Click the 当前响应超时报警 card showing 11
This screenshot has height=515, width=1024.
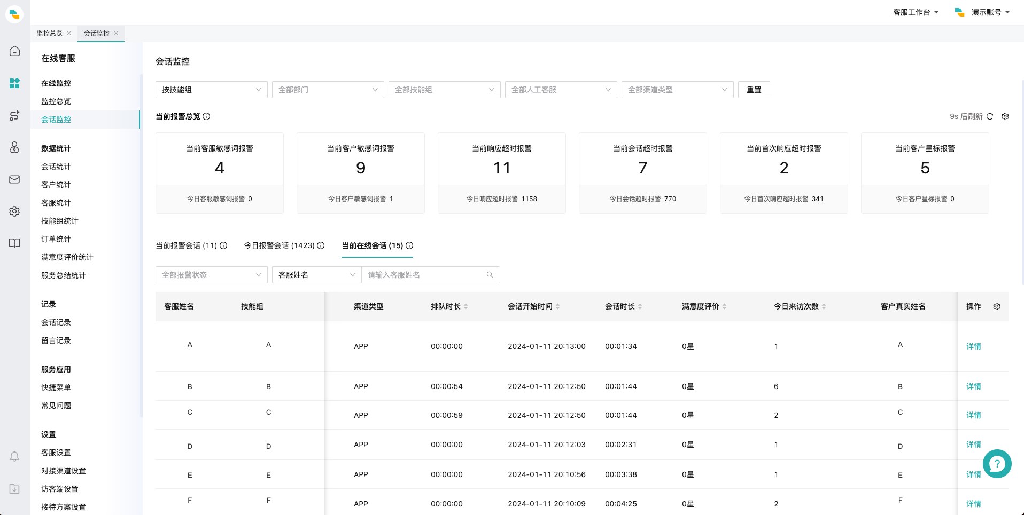click(x=502, y=173)
